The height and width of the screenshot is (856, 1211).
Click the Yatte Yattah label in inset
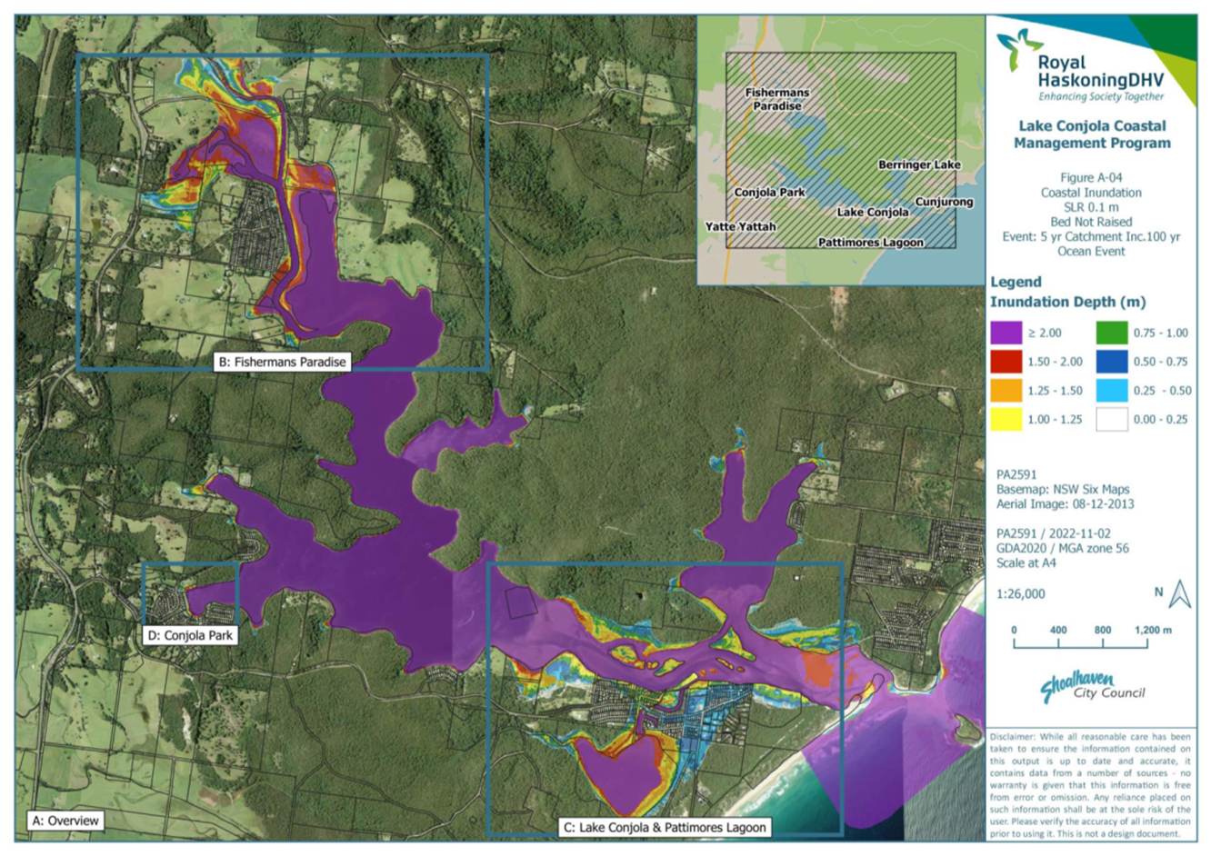pyautogui.click(x=740, y=226)
